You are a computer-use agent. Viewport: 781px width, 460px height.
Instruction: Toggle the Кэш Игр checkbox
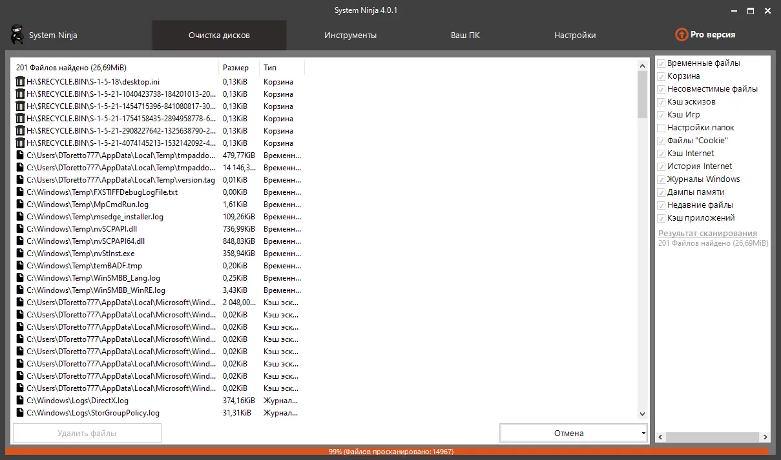(661, 115)
